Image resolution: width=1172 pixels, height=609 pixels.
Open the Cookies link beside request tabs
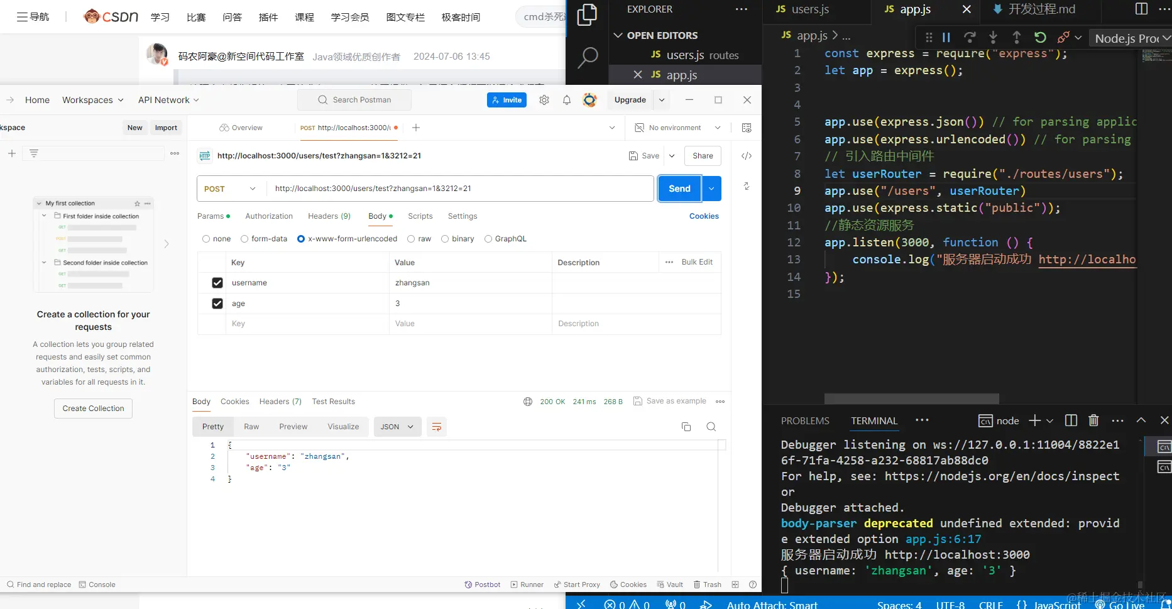click(704, 216)
